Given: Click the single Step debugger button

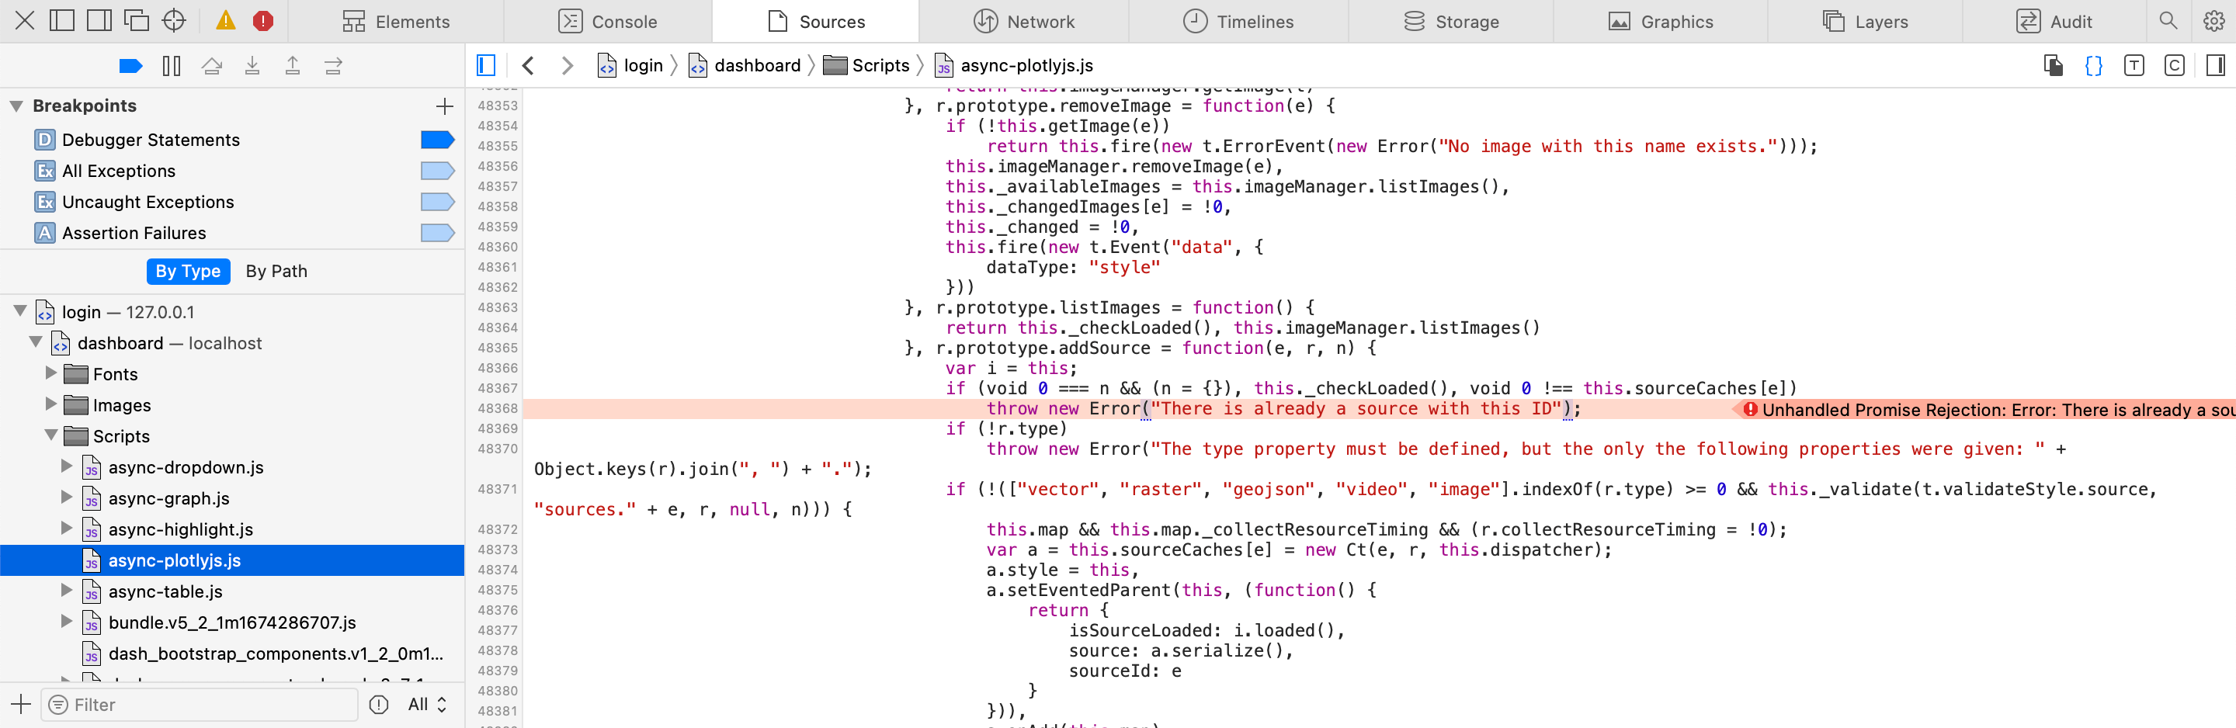Looking at the screenshot, I should coord(333,66).
